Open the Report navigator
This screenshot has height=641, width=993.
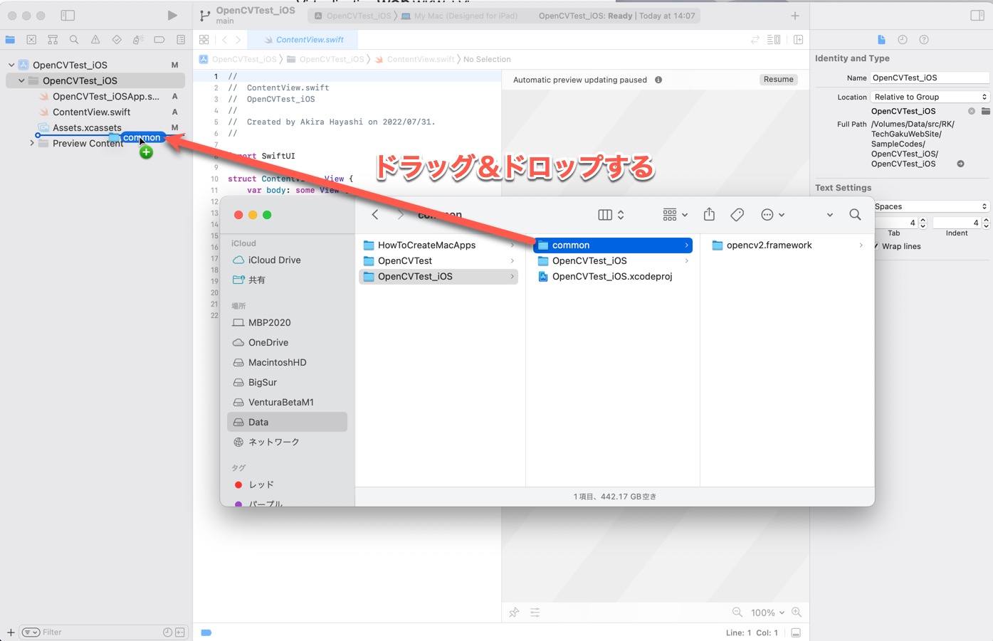pos(181,40)
